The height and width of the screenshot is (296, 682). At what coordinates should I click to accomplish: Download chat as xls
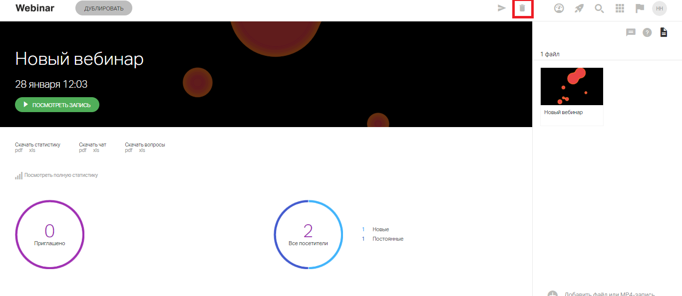[96, 150]
